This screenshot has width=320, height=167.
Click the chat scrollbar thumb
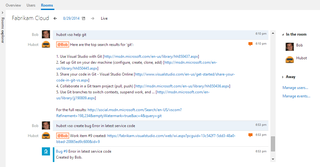[x=273, y=144]
